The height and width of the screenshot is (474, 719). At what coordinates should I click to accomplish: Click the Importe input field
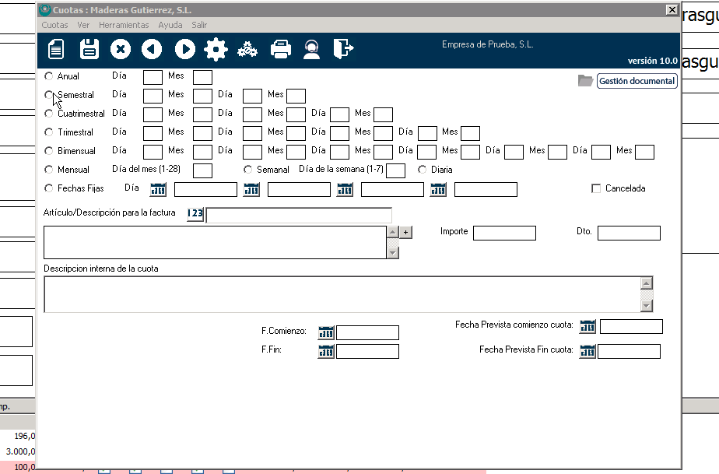point(504,233)
